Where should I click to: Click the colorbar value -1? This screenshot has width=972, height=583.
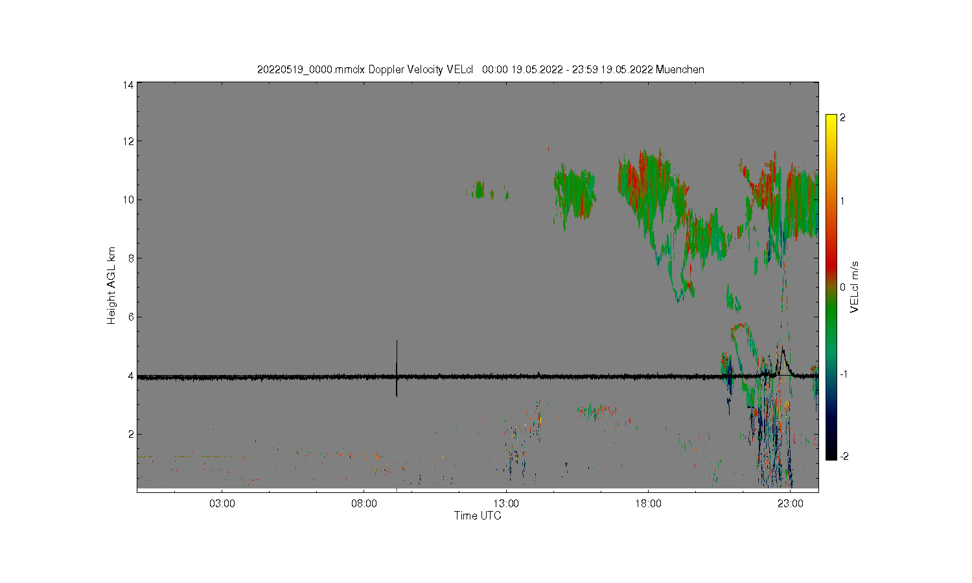(x=844, y=374)
